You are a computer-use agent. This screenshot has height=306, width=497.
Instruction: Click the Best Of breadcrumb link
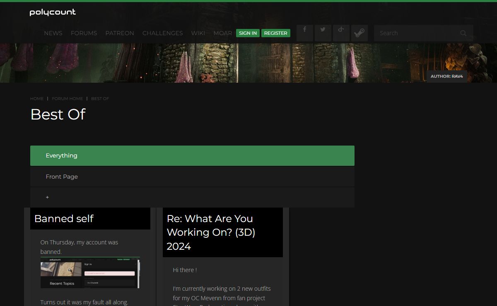point(100,98)
